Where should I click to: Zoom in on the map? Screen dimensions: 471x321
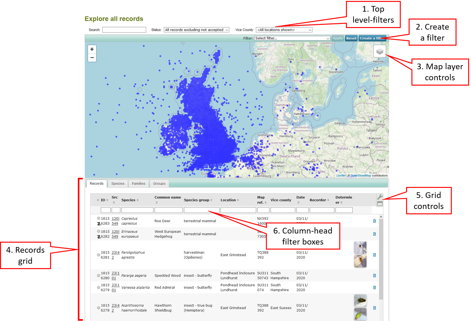(x=92, y=49)
